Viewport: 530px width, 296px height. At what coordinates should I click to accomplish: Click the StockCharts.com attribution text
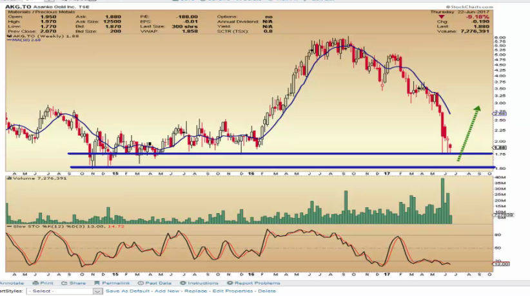(x=469, y=6)
